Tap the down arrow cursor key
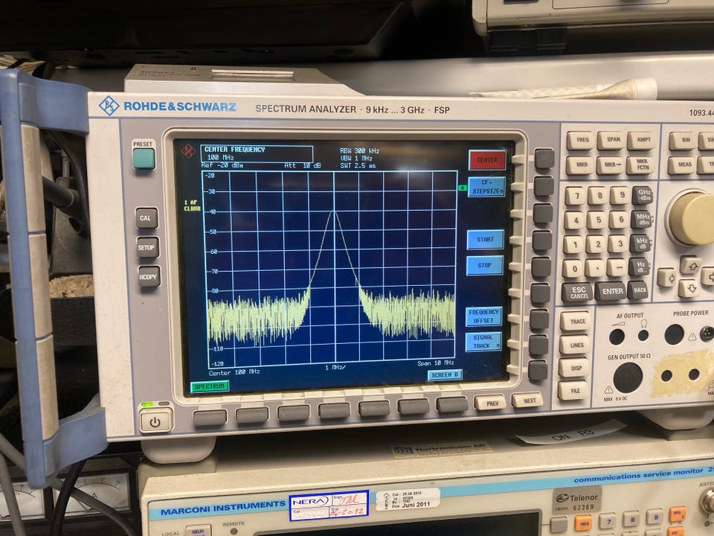This screenshot has width=714, height=536. coord(689,288)
